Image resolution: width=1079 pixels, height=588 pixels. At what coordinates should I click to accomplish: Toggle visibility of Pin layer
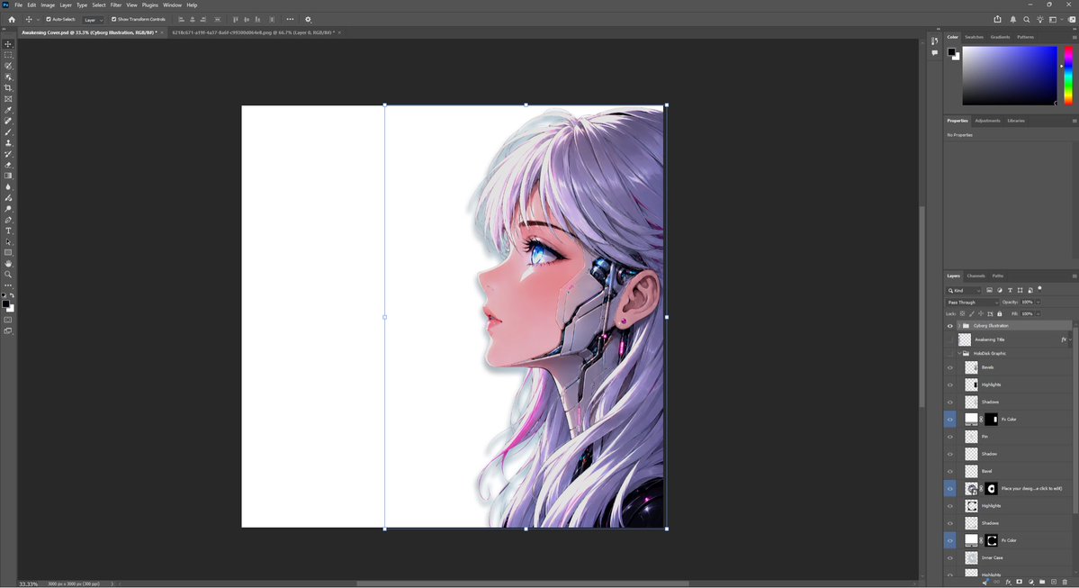point(950,437)
